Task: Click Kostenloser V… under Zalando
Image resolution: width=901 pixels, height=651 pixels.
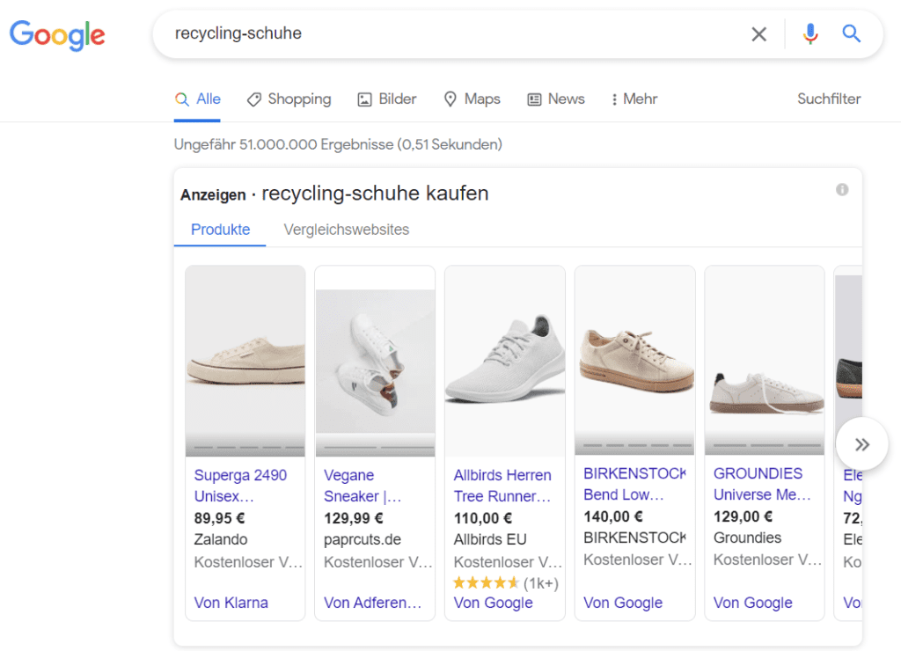Action: click(248, 562)
